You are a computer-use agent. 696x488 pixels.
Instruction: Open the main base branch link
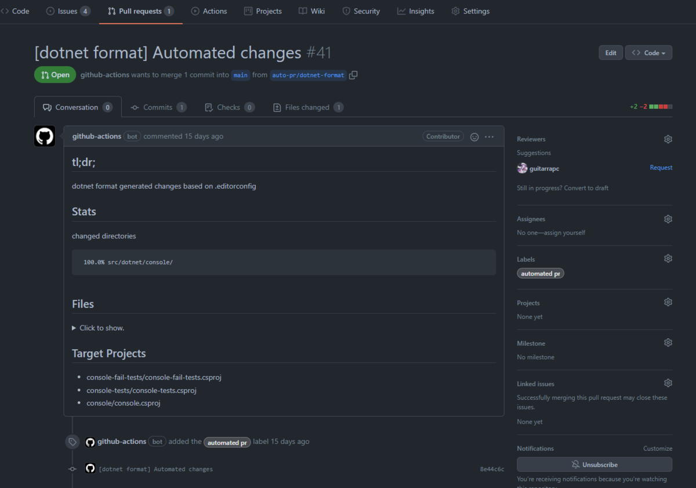(x=241, y=75)
